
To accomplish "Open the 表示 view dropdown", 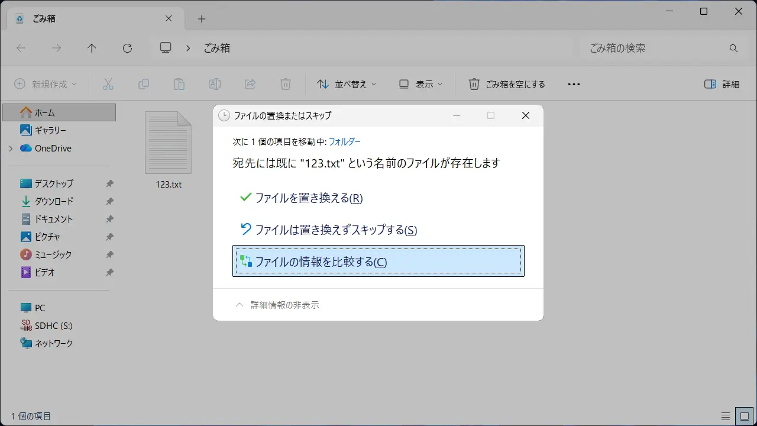I will [420, 84].
